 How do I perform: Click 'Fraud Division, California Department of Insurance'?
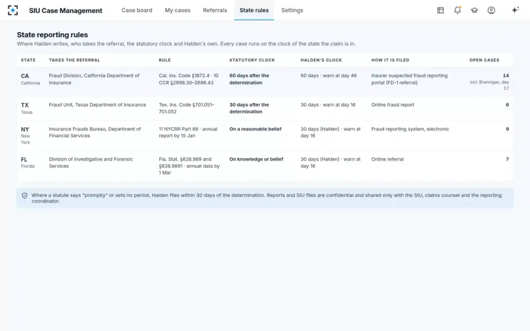pyautogui.click(x=94, y=79)
